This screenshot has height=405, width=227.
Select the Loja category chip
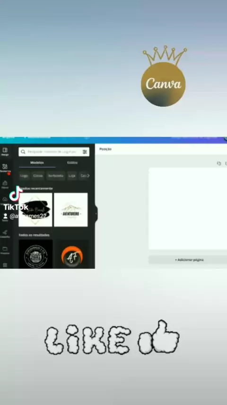[72, 175]
